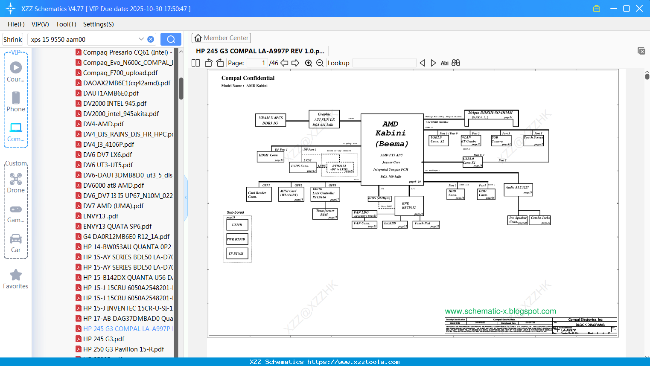
Task: Go to previous page arrow
Action: pos(284,63)
